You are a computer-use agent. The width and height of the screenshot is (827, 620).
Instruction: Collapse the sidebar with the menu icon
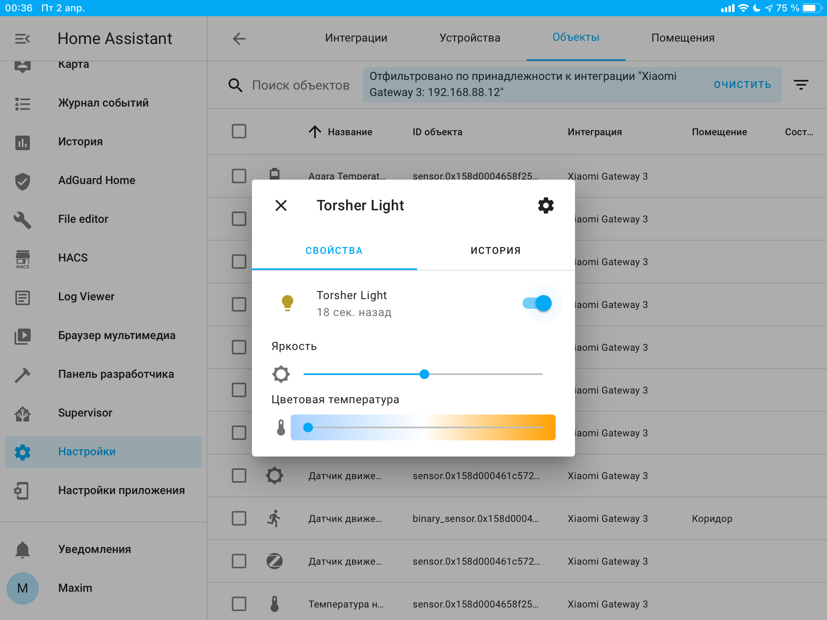[23, 39]
